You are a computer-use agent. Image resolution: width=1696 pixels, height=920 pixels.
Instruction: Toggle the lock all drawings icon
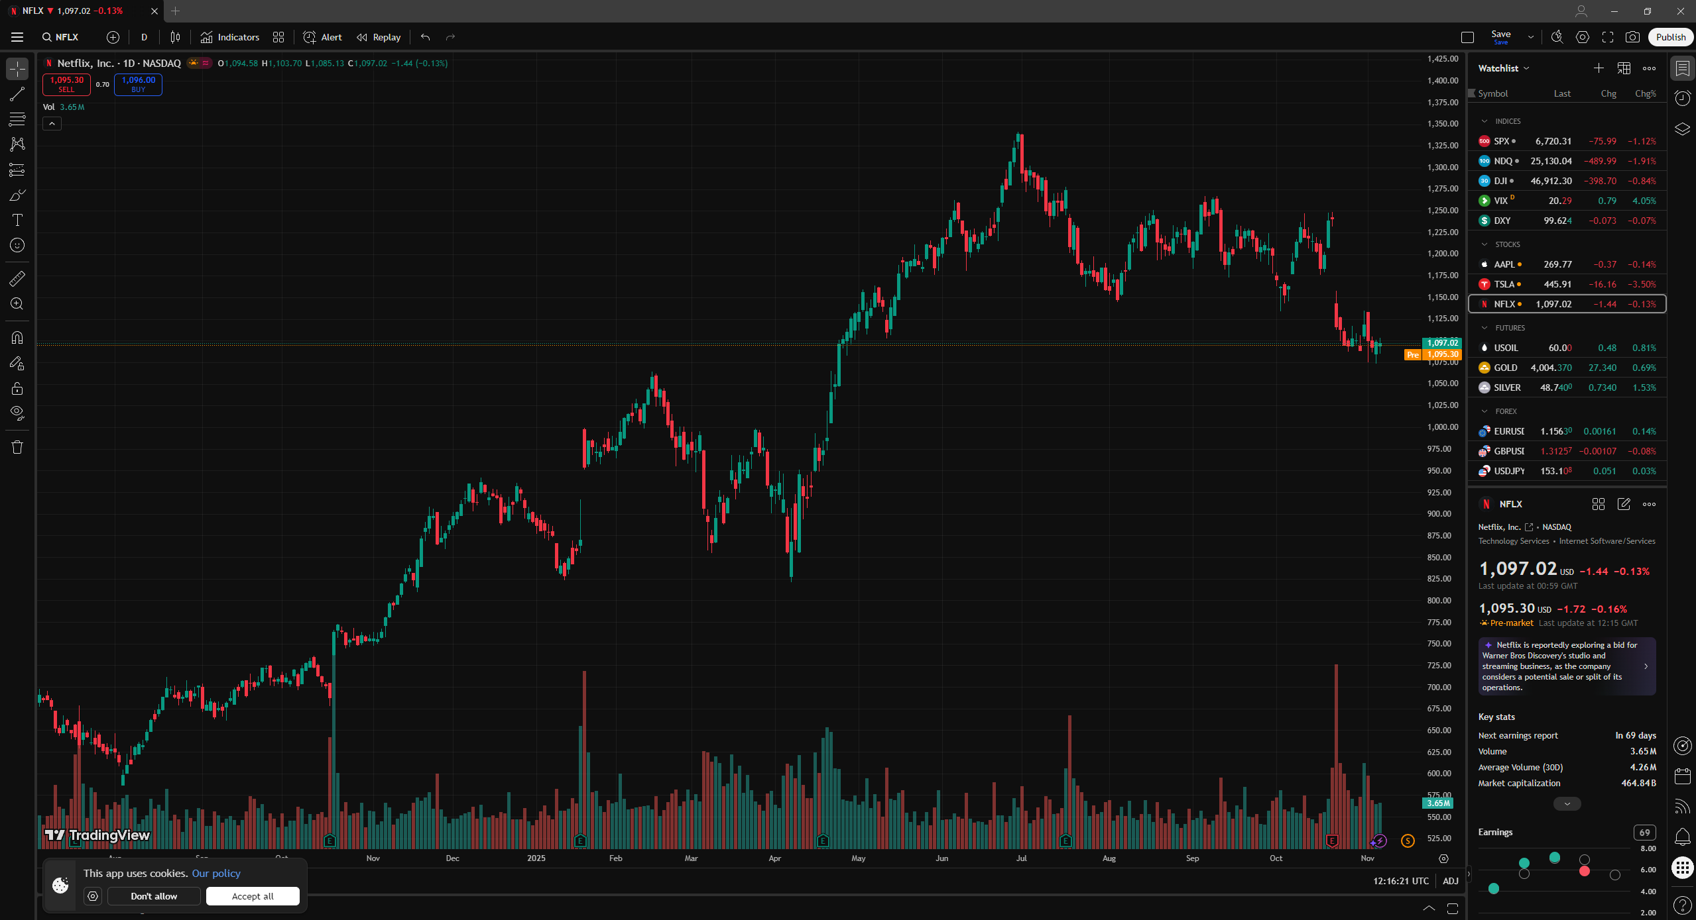tap(17, 389)
